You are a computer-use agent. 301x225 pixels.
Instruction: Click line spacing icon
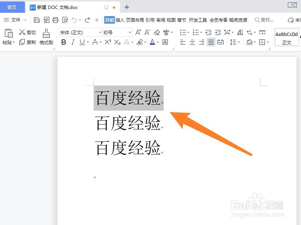click(233, 42)
